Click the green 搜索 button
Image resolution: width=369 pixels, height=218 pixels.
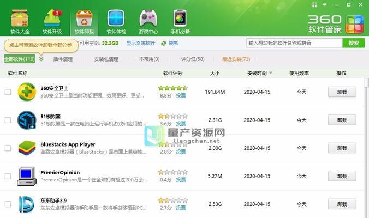pyautogui.click(x=354, y=43)
